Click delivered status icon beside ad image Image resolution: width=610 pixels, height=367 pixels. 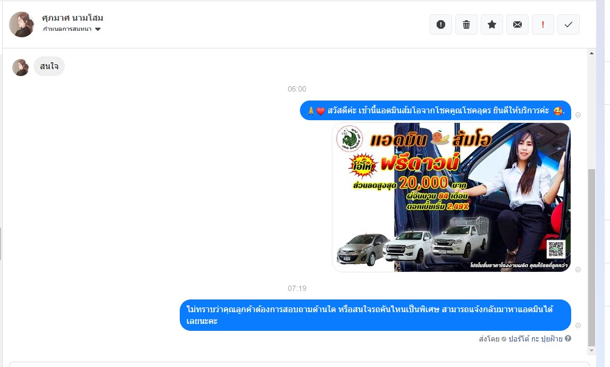click(578, 270)
